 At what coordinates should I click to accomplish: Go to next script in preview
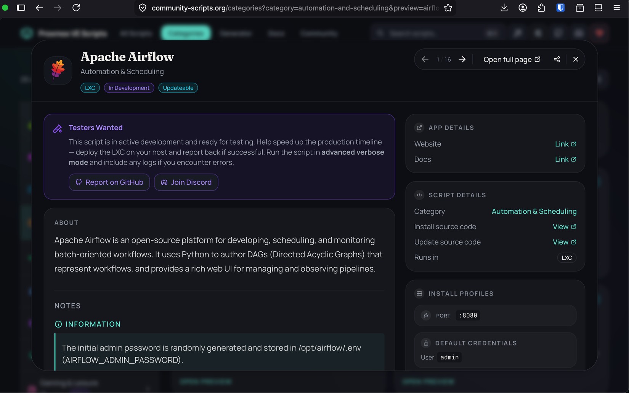click(x=462, y=59)
